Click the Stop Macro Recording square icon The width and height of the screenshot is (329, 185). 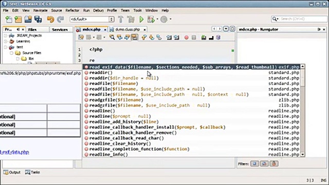coord(194,38)
